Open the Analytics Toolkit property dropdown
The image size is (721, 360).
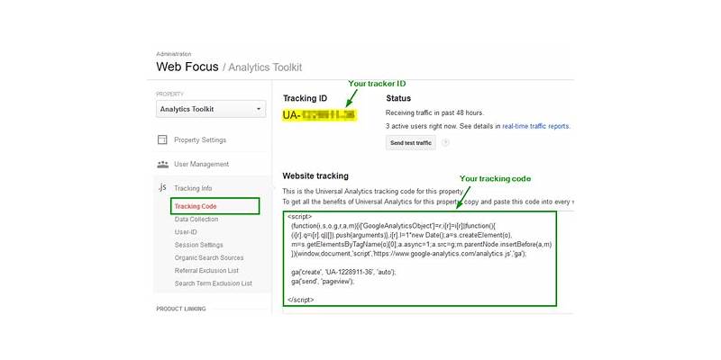pyautogui.click(x=211, y=109)
